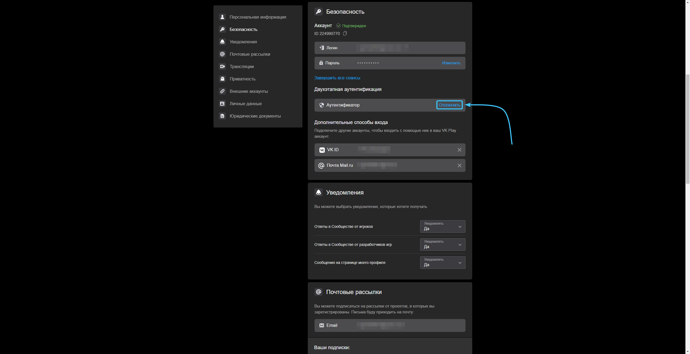Click Изменить to change the password
Viewport: 690px width, 354px height.
pyautogui.click(x=451, y=63)
